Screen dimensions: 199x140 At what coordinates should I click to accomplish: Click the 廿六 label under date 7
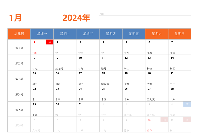point(173,53)
